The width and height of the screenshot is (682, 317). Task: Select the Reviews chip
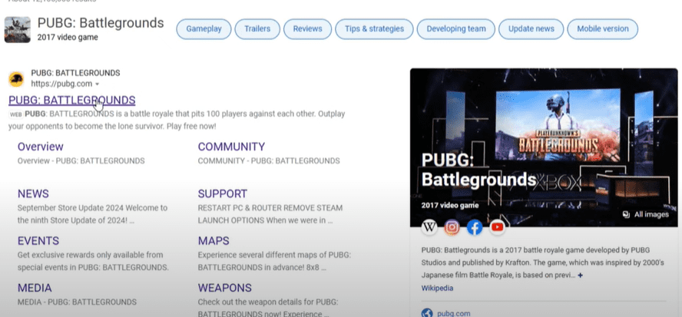(307, 29)
